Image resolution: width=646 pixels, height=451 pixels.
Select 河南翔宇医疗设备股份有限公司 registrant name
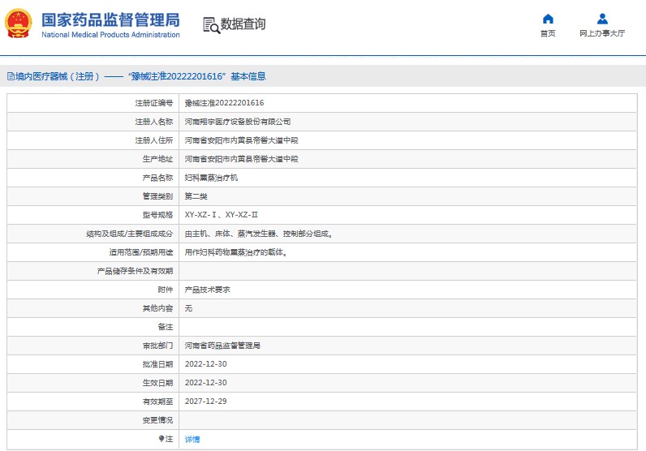pos(237,122)
